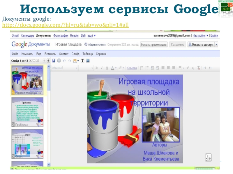
Task: Expand the 'ещё' services dropdown
Action: pyautogui.click(x=91, y=36)
